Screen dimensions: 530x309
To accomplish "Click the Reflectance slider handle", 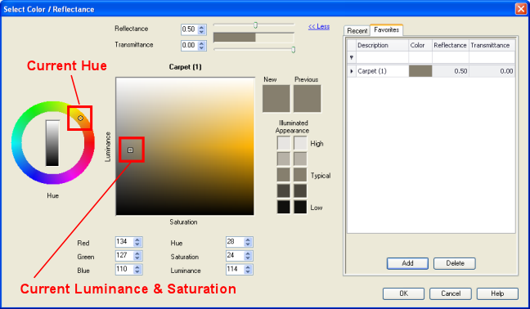I will (255, 25).
